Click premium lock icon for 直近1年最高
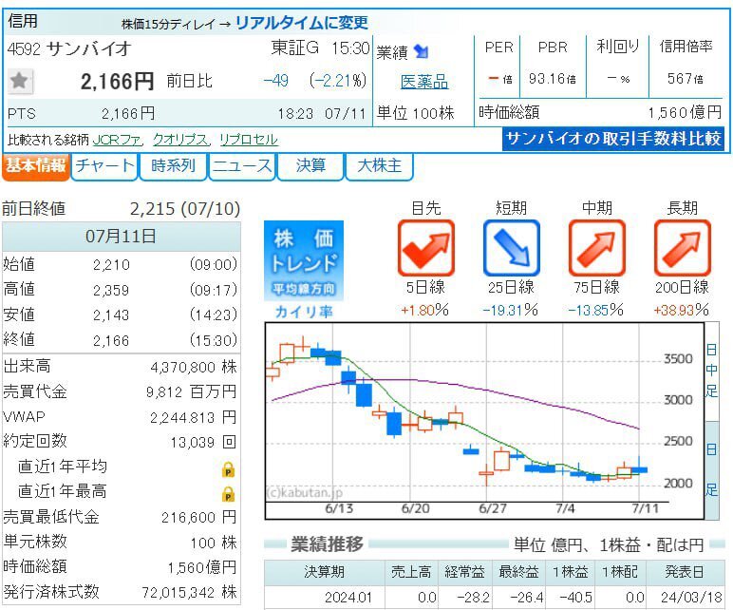Viewport: 733px width, 610px height. coord(228,493)
